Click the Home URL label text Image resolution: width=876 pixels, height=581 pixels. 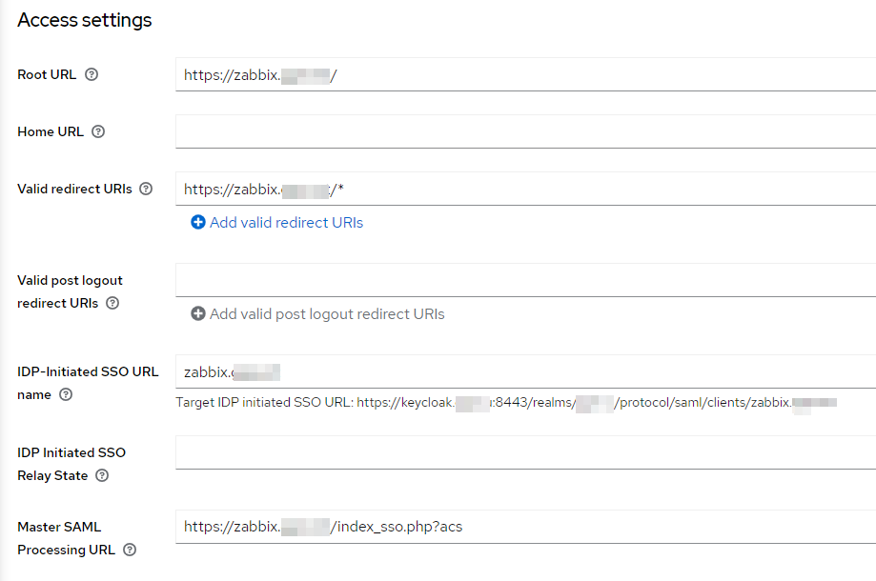coord(50,131)
